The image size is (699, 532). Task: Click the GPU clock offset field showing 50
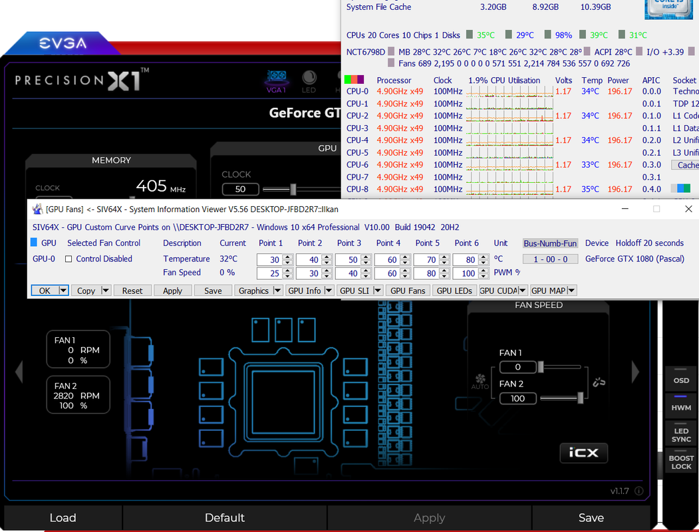[x=240, y=190]
